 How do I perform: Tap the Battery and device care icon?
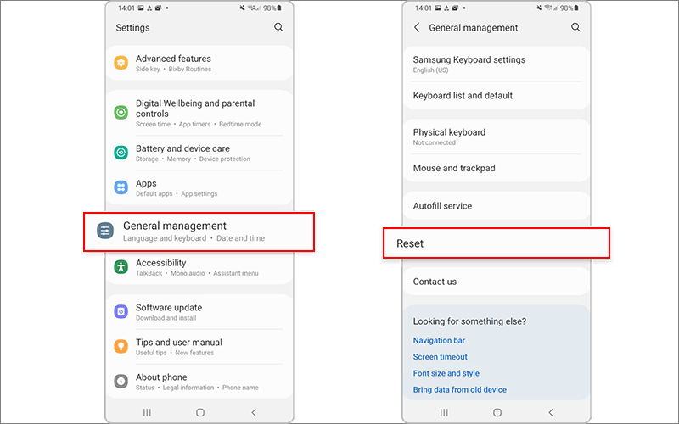(x=121, y=153)
